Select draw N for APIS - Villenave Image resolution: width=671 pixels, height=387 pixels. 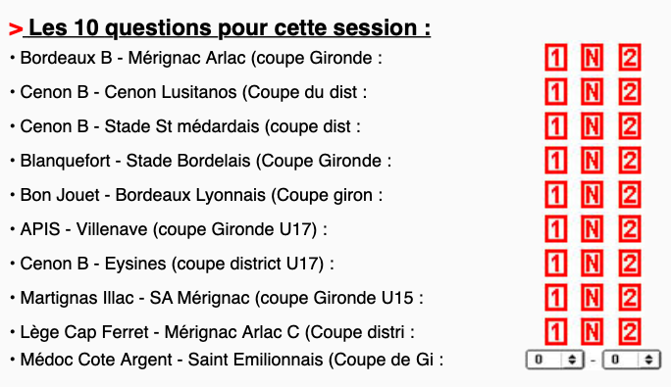pos(592,229)
